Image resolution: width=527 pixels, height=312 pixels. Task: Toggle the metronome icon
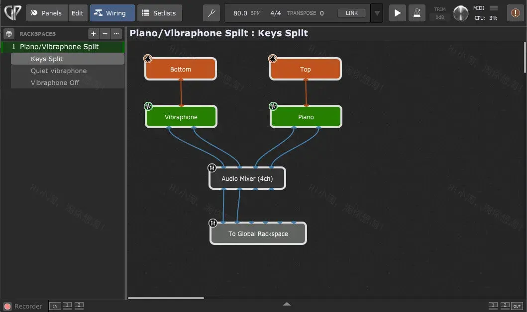click(417, 13)
